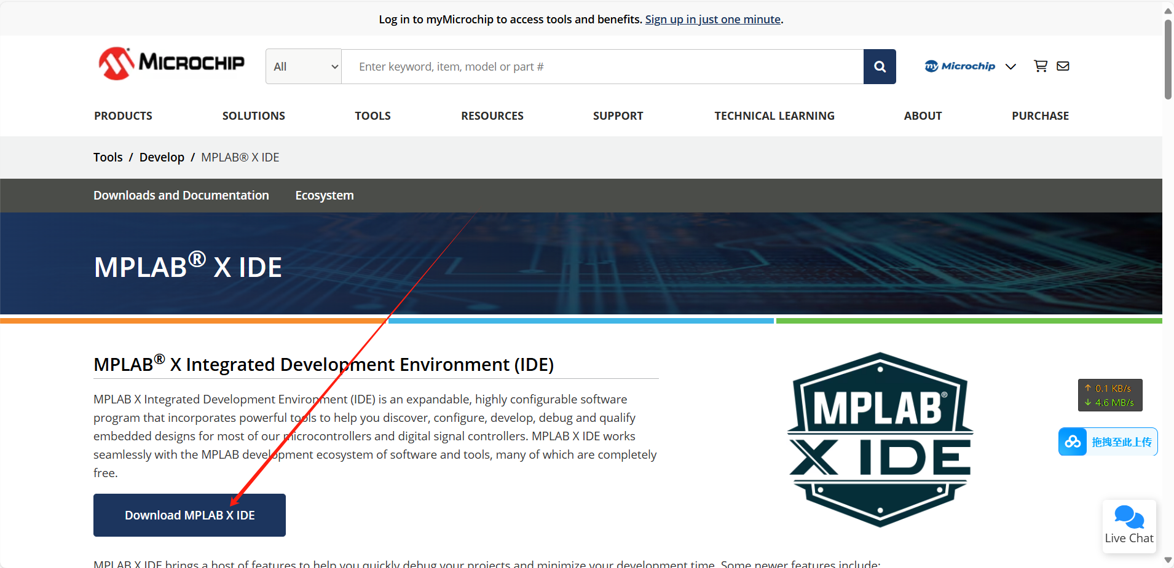
Task: Click the keyword search input field
Action: click(x=602, y=66)
